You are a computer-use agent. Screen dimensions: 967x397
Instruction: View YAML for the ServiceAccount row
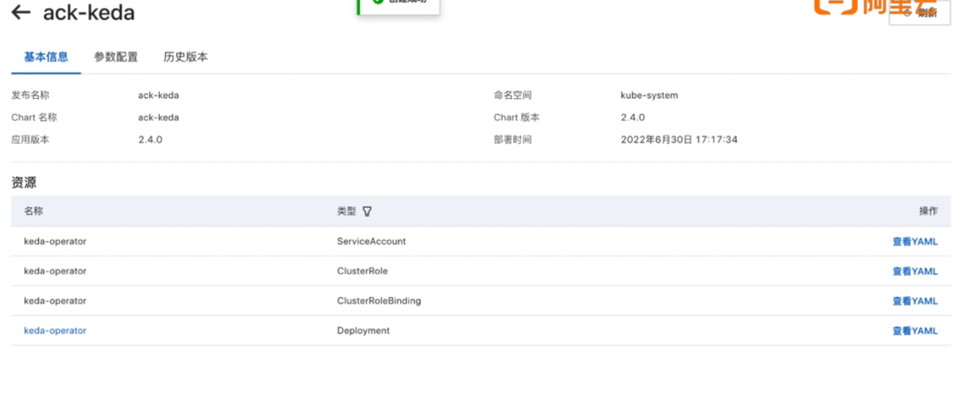point(915,242)
